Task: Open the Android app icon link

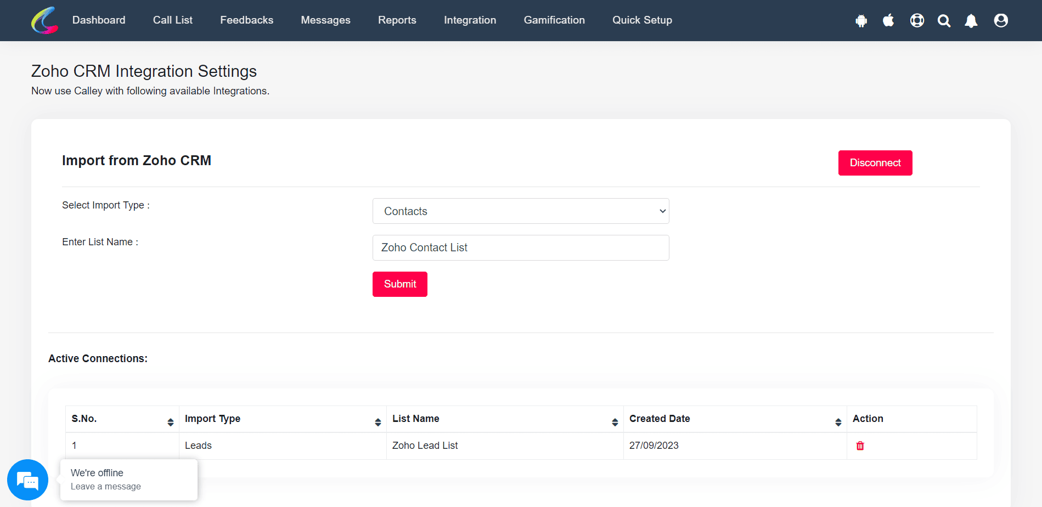Action: point(861,21)
